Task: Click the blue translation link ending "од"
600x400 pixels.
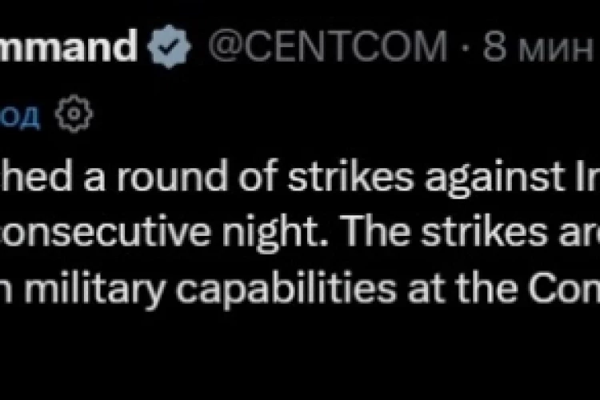Action: point(20,116)
